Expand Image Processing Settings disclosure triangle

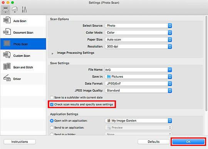[52, 54]
